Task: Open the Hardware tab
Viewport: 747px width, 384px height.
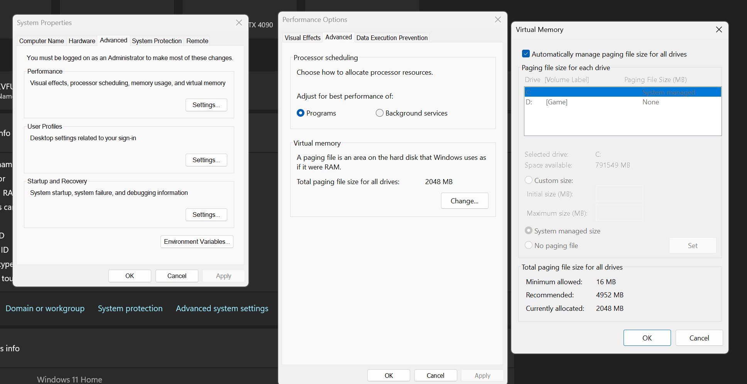Action: click(82, 41)
